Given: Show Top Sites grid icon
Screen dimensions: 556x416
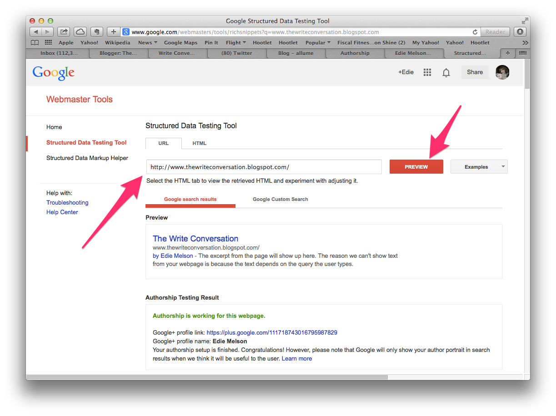Looking at the screenshot, I should pos(48,43).
